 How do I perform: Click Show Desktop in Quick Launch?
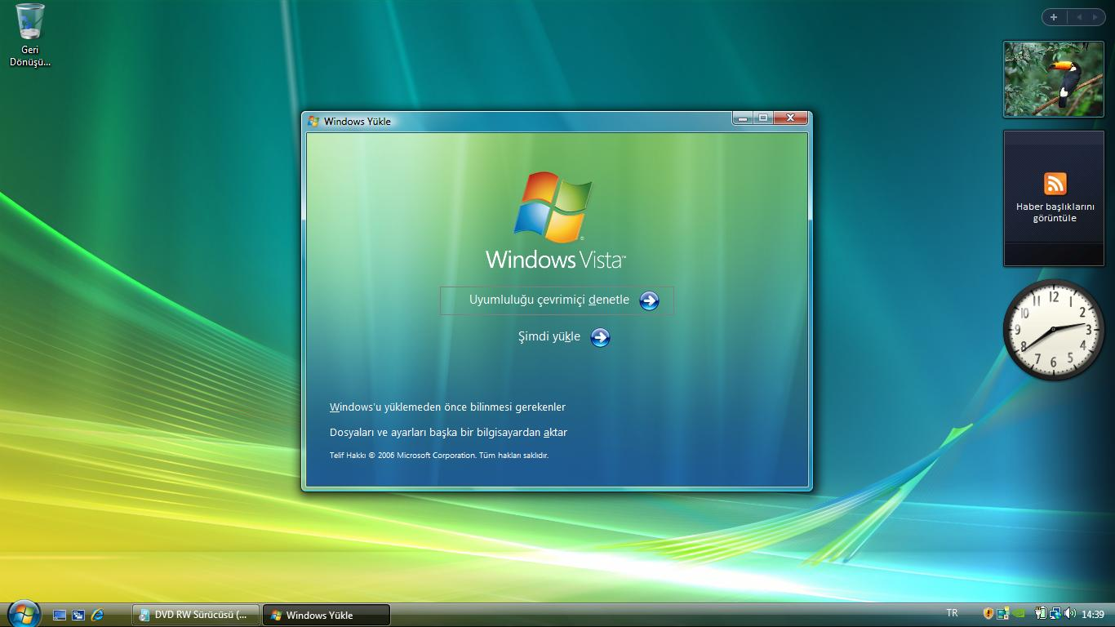(x=60, y=615)
